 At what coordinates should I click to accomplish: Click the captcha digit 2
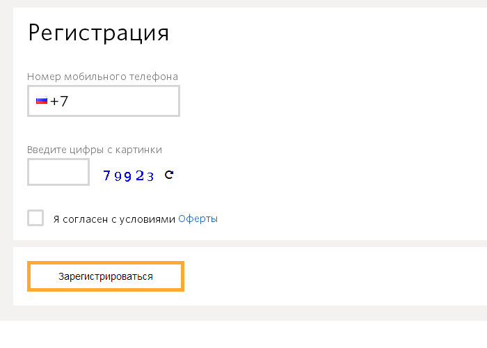pyautogui.click(x=139, y=176)
